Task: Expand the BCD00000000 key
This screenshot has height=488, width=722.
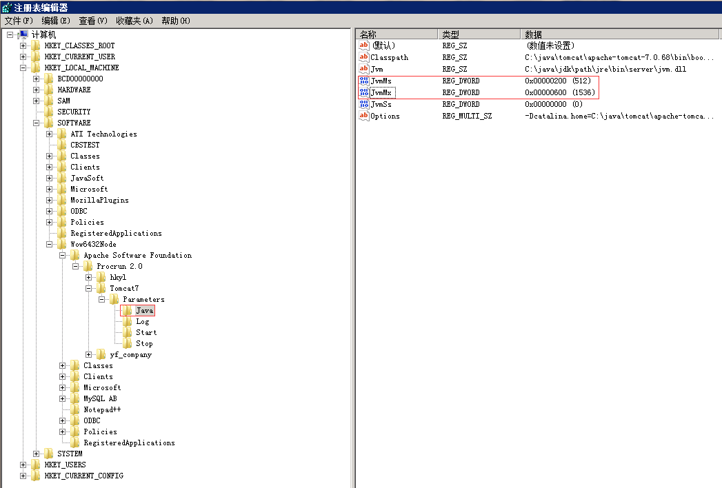Action: click(36, 79)
